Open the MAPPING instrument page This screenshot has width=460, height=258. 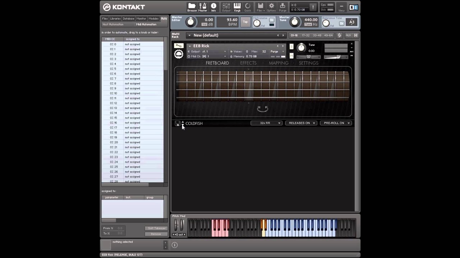(x=279, y=63)
